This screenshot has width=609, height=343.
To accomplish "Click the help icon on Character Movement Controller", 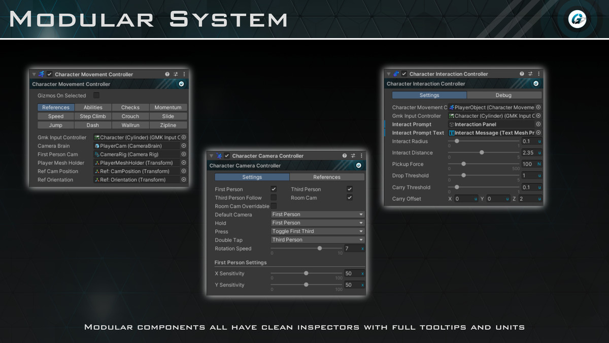I will coord(167,74).
